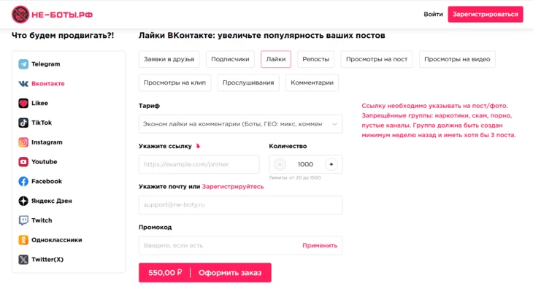Choose the Facebook icon in sidebar

pos(23,182)
